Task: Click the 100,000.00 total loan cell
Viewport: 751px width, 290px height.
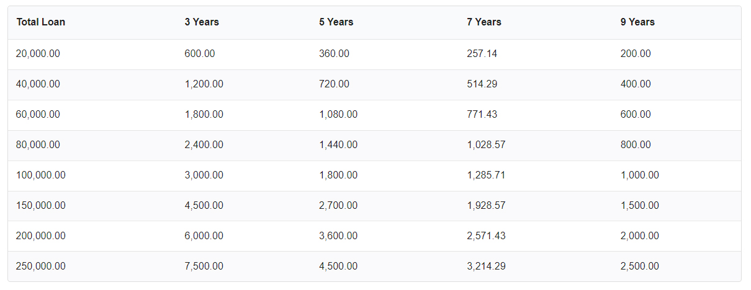Action: coord(41,175)
